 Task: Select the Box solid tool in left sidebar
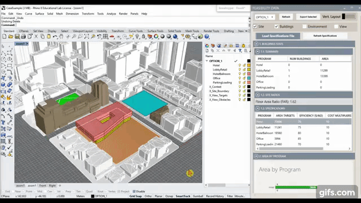[x=3, y=85]
